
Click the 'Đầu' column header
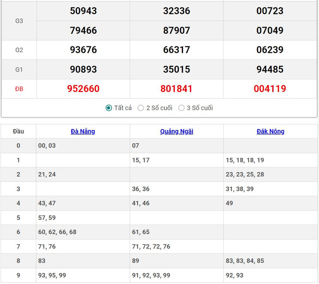(18, 132)
